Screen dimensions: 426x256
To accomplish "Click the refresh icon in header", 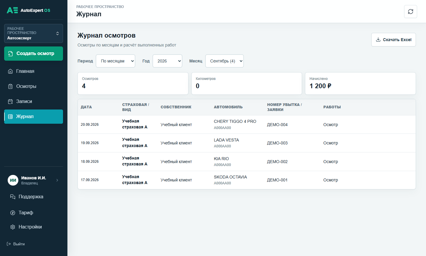I will click(411, 12).
